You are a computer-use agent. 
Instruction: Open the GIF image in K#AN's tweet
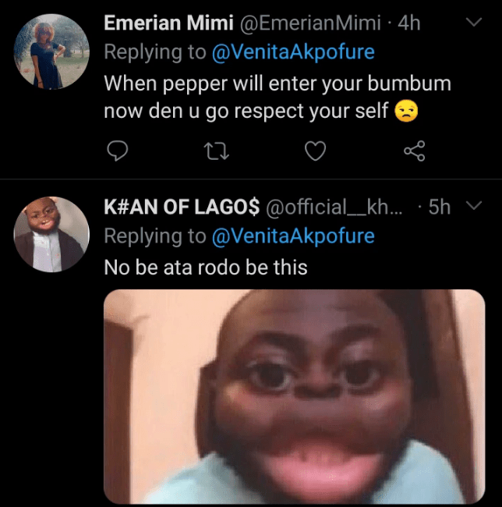pos(294,396)
